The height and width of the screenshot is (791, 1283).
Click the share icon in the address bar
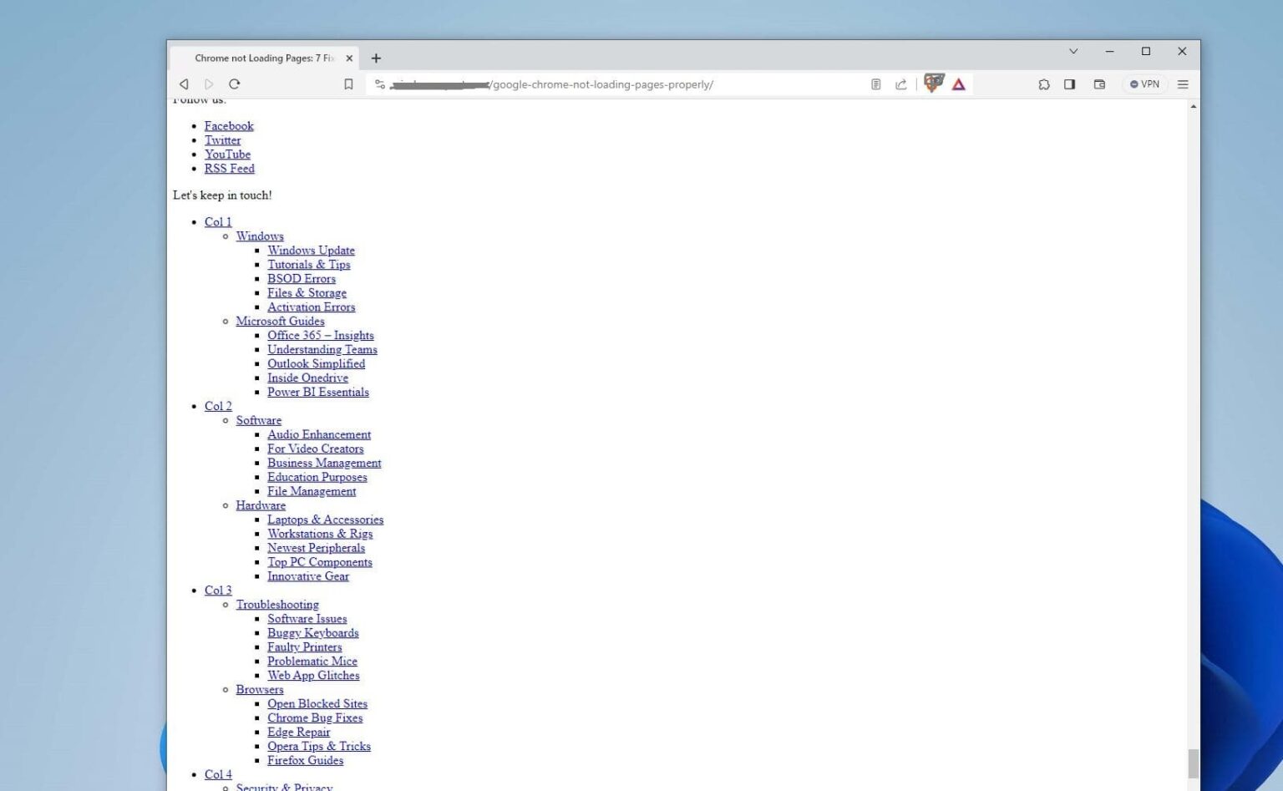(x=901, y=84)
